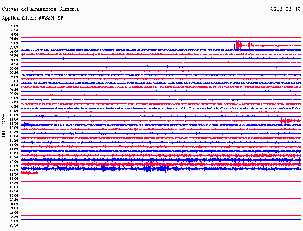Screen dimensions: 303x231
Task: Pick the 09:30 time label
Action: tap(14, 107)
